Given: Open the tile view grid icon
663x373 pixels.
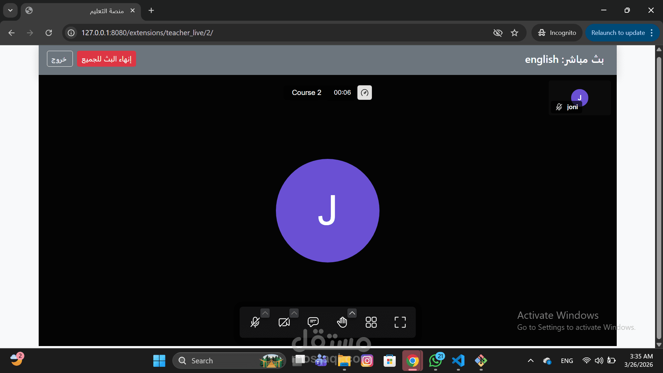Looking at the screenshot, I should point(371,322).
